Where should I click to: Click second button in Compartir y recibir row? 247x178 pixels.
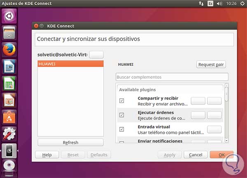[214, 101]
